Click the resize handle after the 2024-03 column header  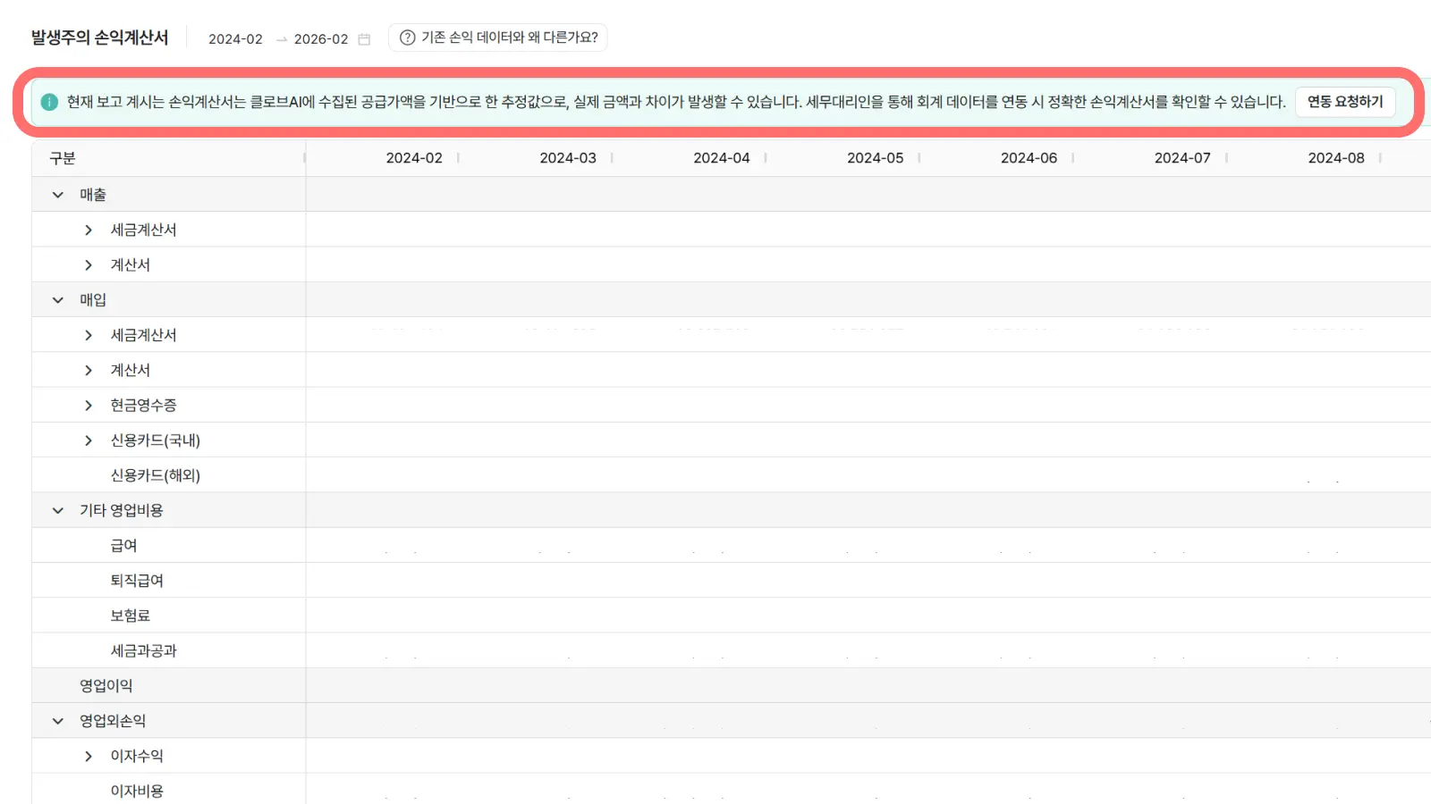[612, 158]
